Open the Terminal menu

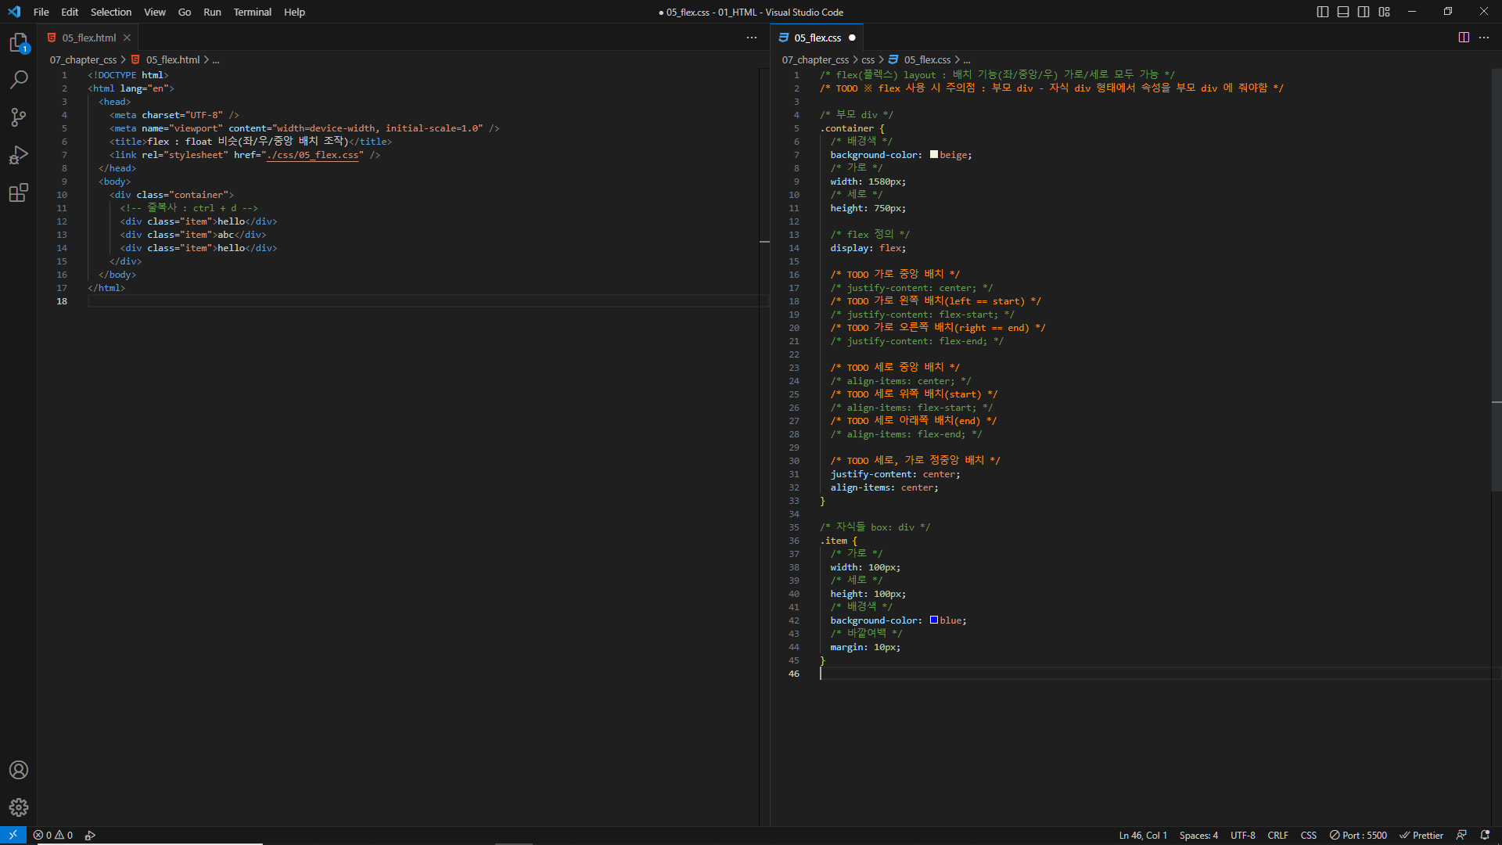coord(252,12)
